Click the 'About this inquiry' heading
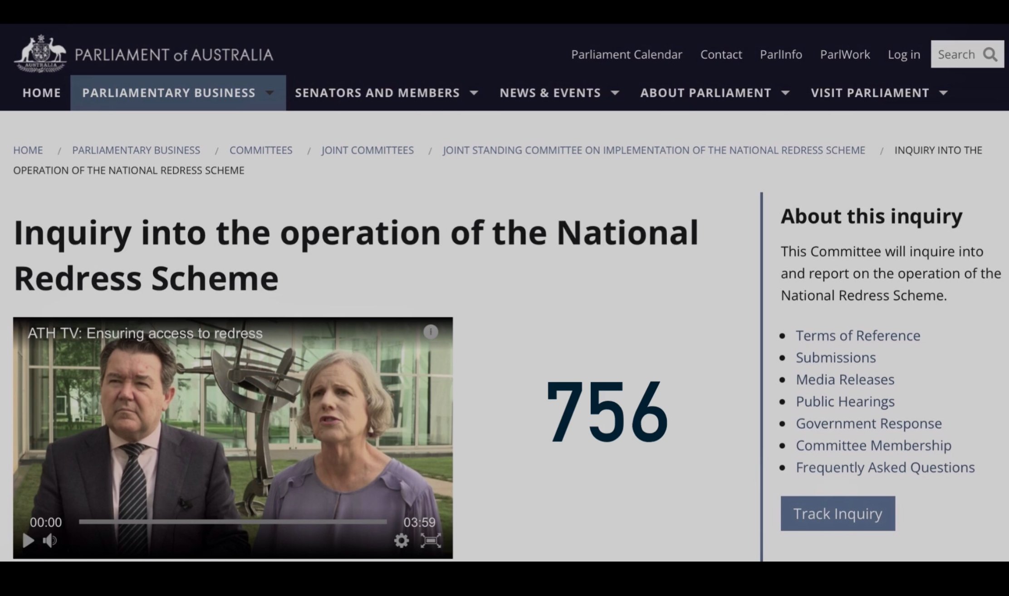This screenshot has height=596, width=1009. click(x=871, y=217)
